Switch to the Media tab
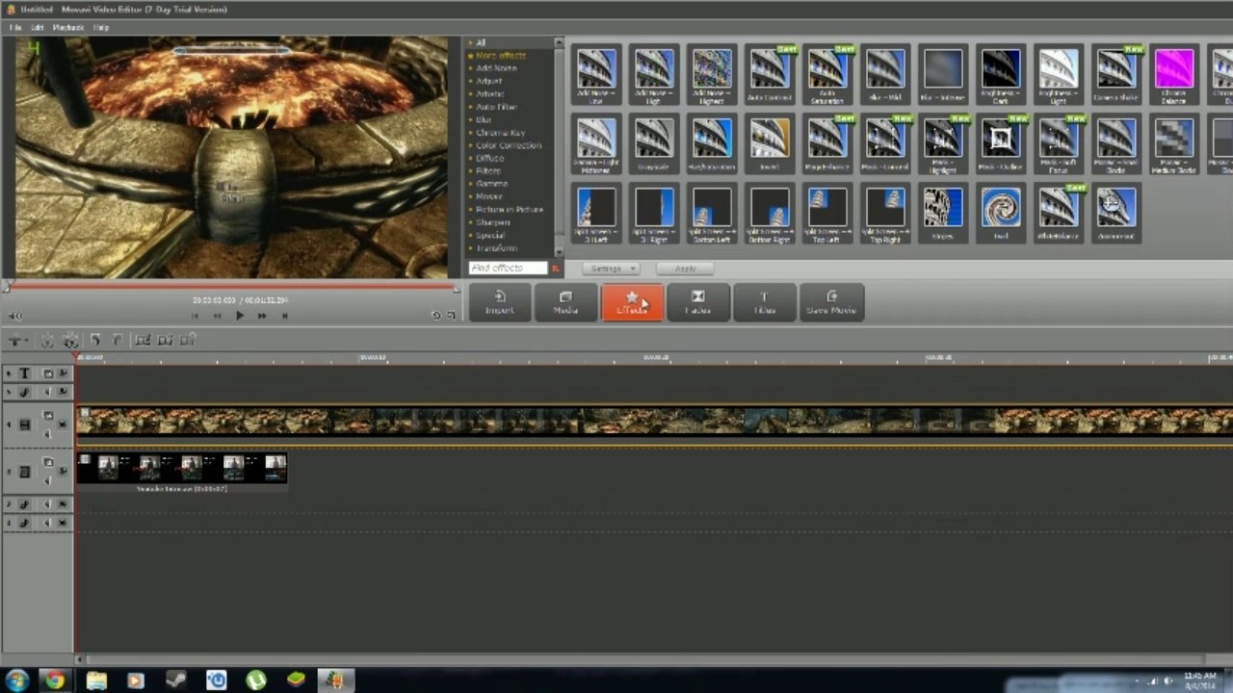The image size is (1233, 693). tap(565, 302)
